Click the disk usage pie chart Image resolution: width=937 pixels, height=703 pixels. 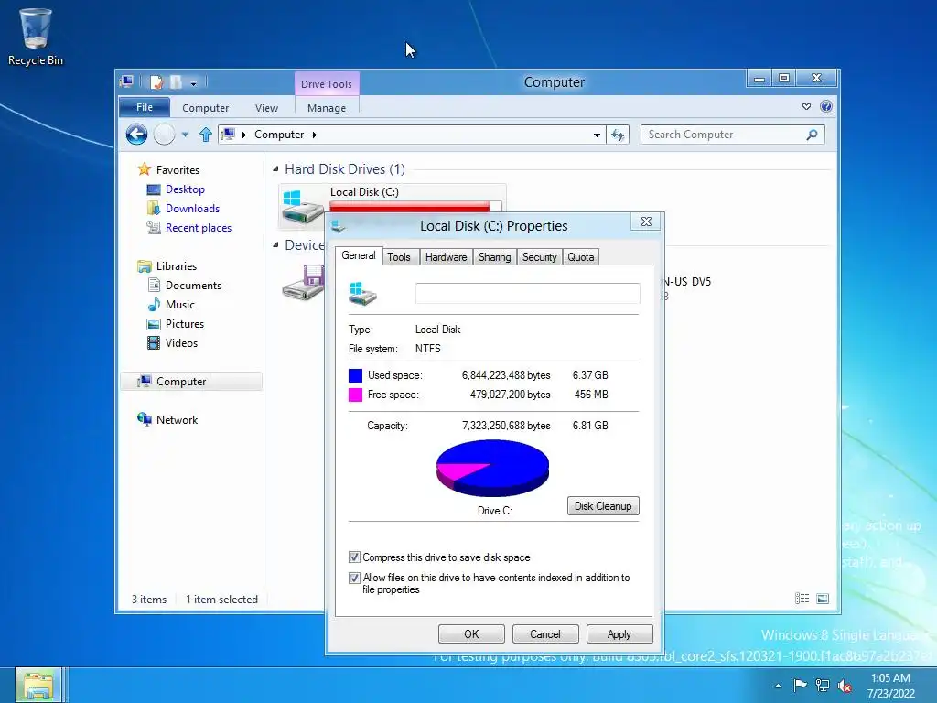[493, 468]
